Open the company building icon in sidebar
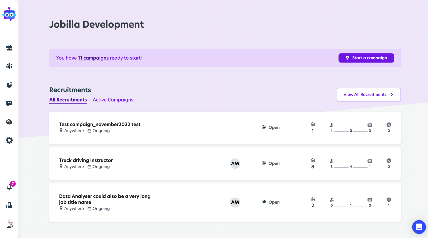This screenshot has width=428, height=238. 9,205
